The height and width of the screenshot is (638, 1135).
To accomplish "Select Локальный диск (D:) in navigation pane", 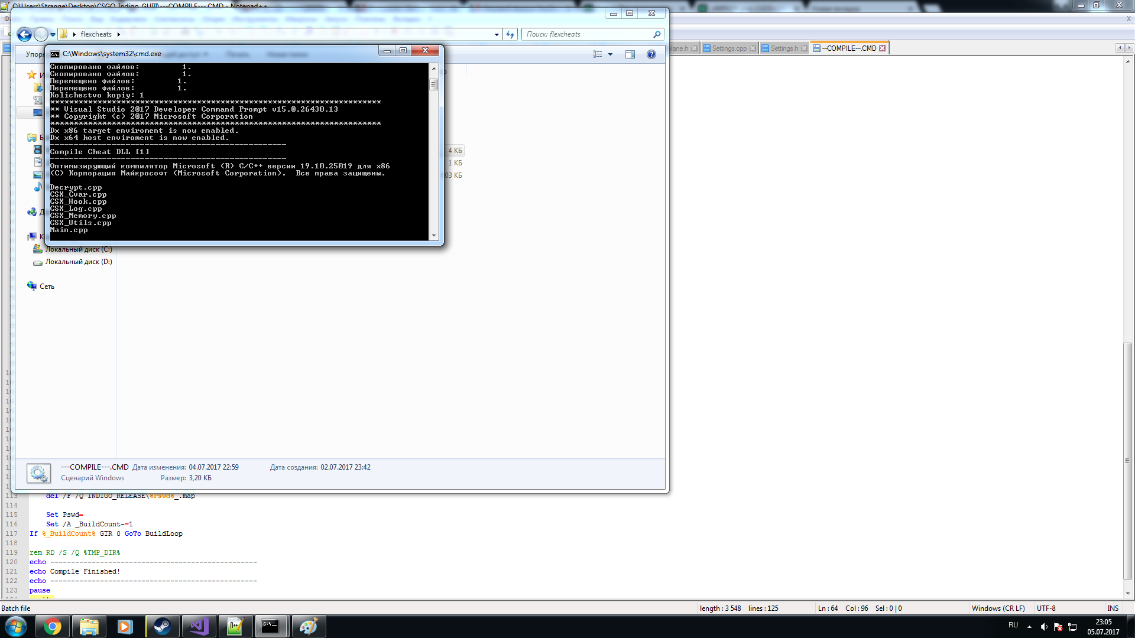I will tap(79, 262).
